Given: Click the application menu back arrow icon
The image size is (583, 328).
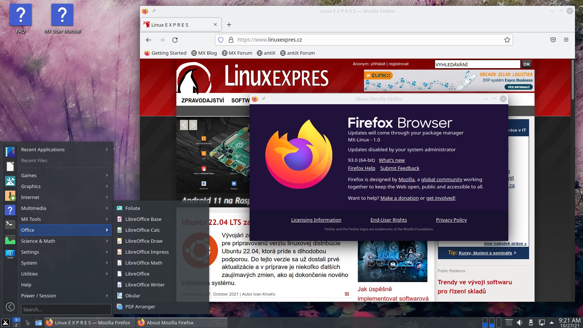Looking at the screenshot, I should 10,307.
